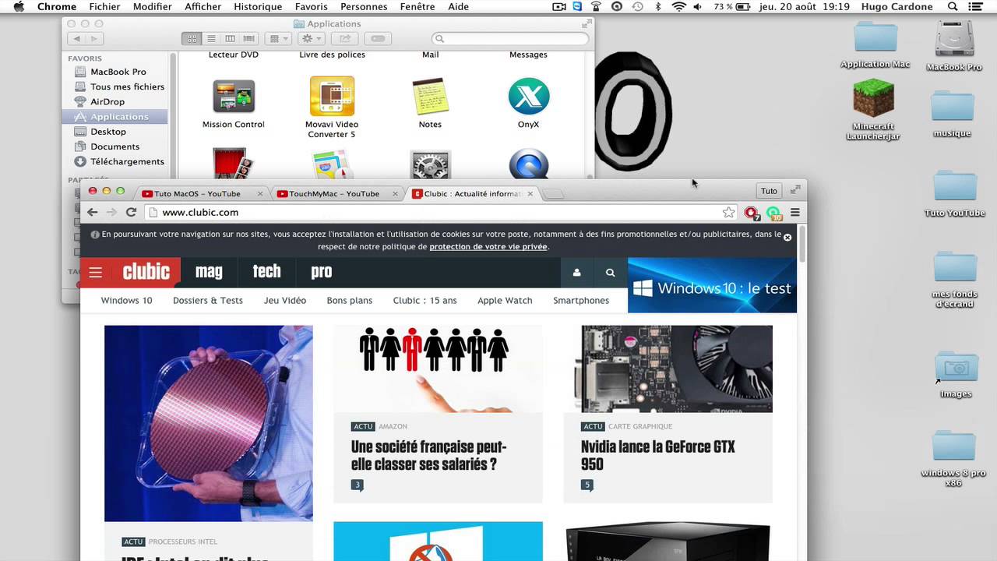Bookmark this page with the star
Viewport: 997px width, 561px height.
(728, 212)
